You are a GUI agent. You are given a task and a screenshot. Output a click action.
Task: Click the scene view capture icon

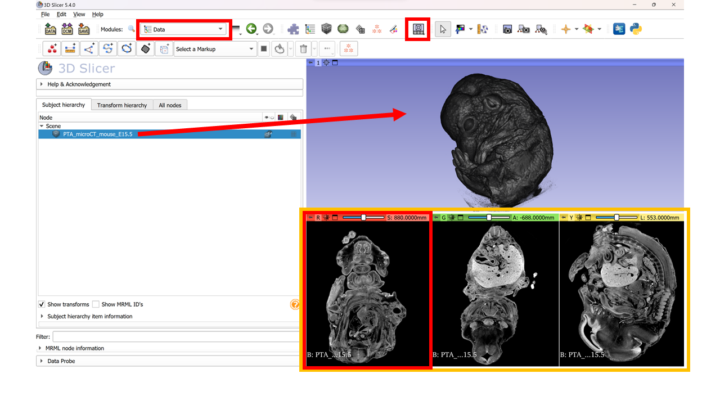[x=524, y=29]
